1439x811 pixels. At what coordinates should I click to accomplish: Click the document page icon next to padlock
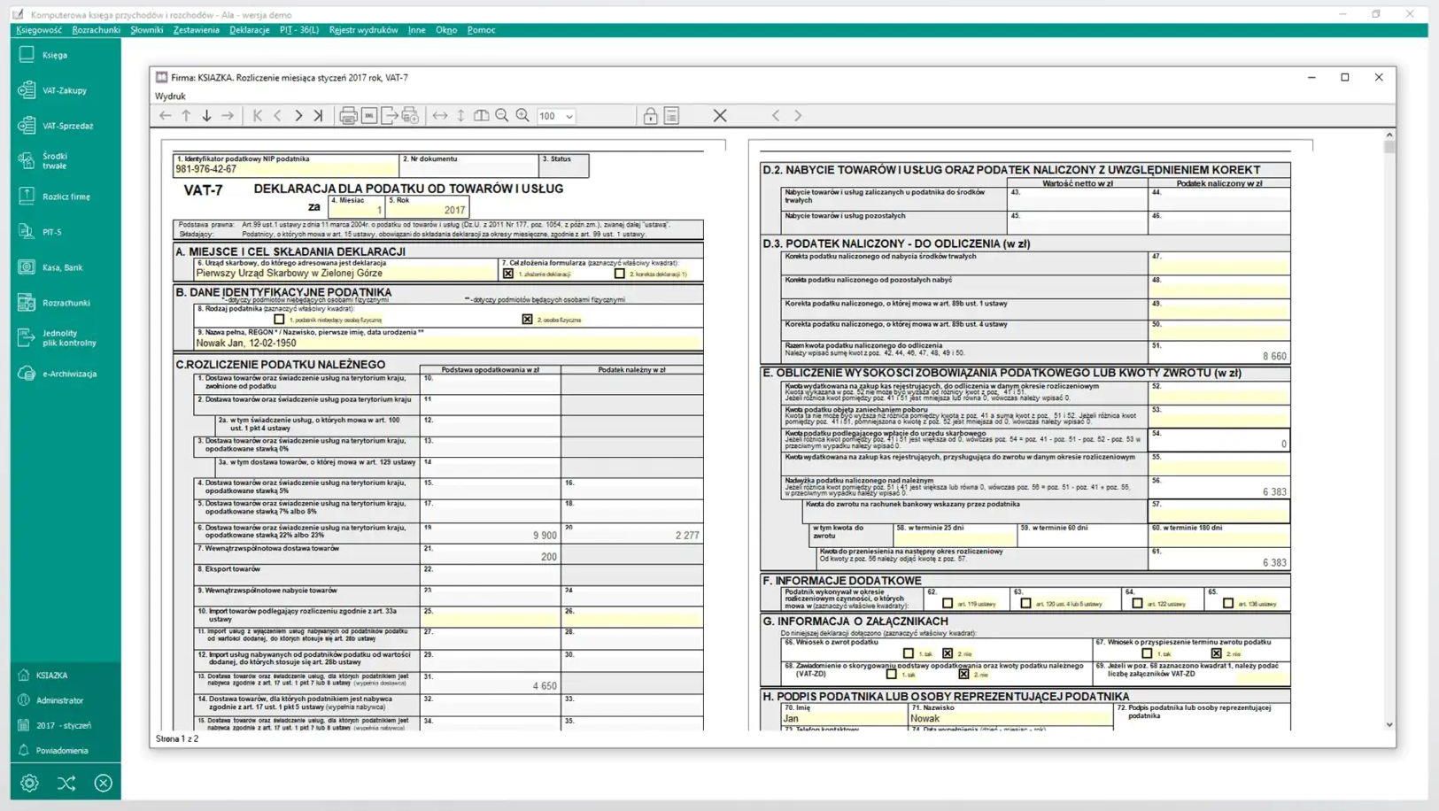tap(671, 116)
